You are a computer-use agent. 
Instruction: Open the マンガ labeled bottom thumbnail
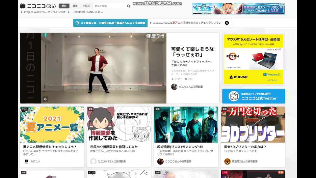point(119,174)
